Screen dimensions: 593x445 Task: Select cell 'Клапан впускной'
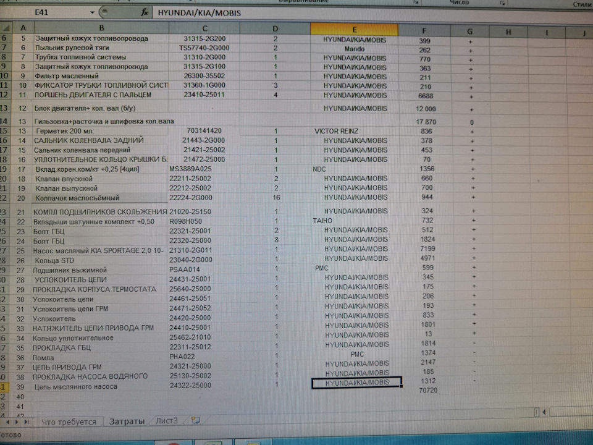pyautogui.click(x=100, y=179)
